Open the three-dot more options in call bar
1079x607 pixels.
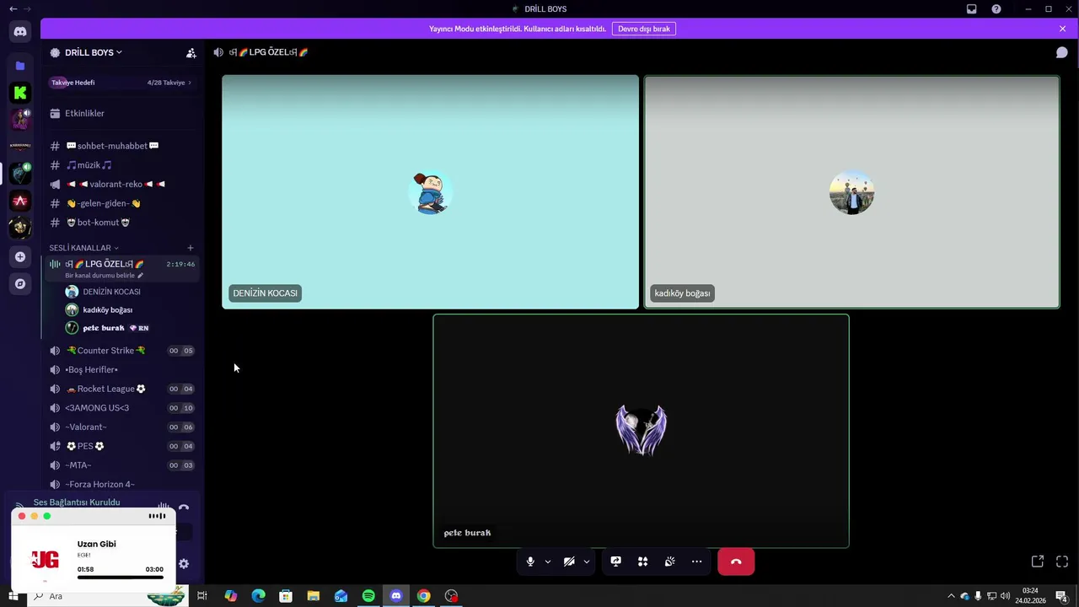click(x=697, y=561)
